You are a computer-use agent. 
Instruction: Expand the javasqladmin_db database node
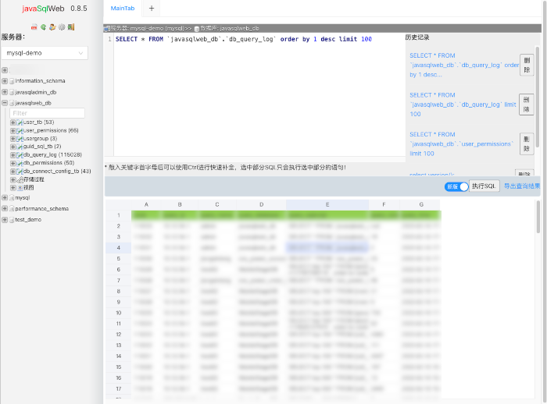pyautogui.click(x=5, y=92)
